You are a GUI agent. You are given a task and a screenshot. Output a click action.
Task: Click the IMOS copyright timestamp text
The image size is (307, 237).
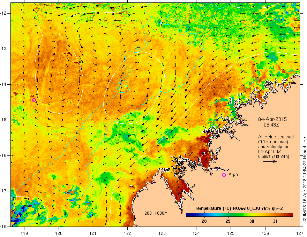tap(305, 179)
